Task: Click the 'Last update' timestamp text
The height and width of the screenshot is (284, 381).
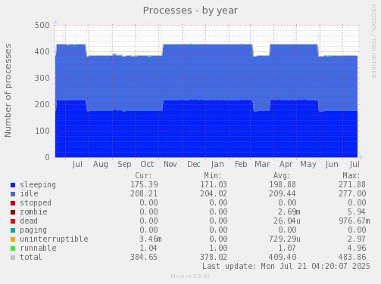Action: [286, 266]
